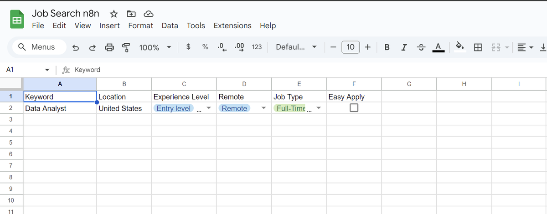The height and width of the screenshot is (214, 547).
Task: Expand the merge cells options arrow
Action: [506, 47]
